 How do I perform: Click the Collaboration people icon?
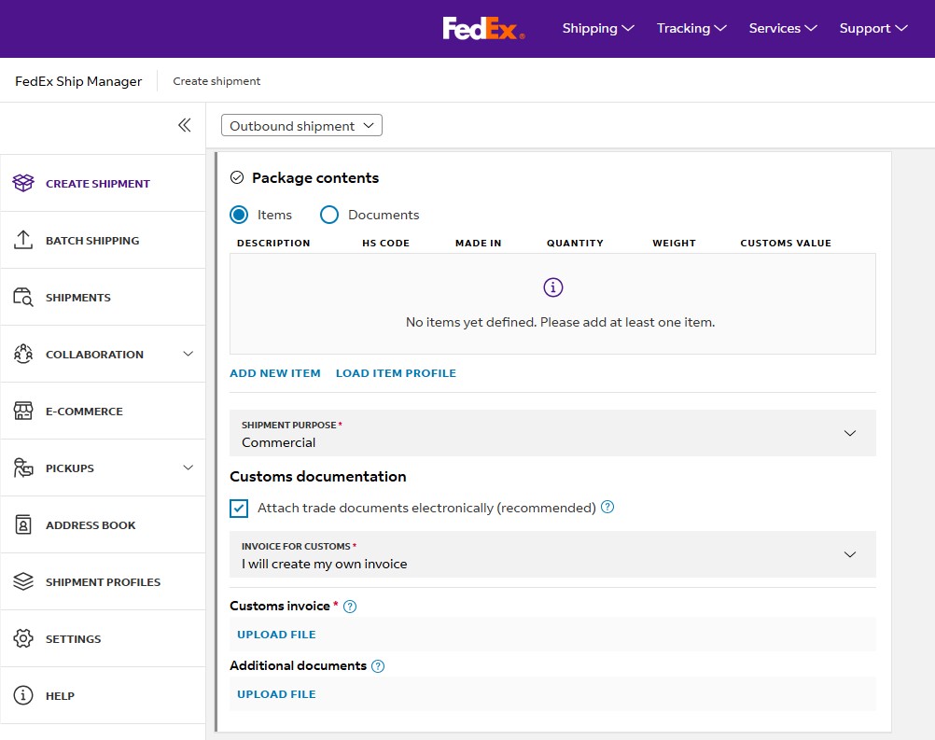(x=23, y=354)
